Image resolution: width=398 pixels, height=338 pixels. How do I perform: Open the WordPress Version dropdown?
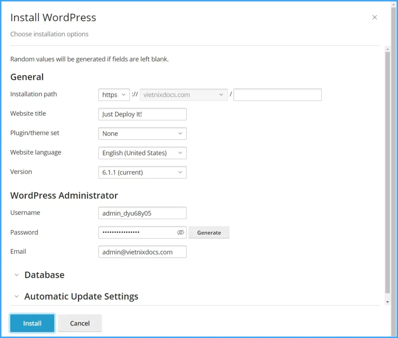pos(142,172)
